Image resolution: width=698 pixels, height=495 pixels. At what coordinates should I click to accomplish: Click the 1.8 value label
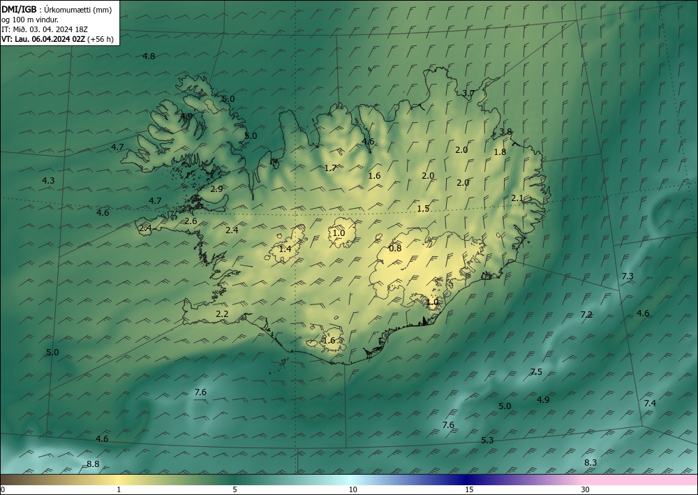[500, 152]
